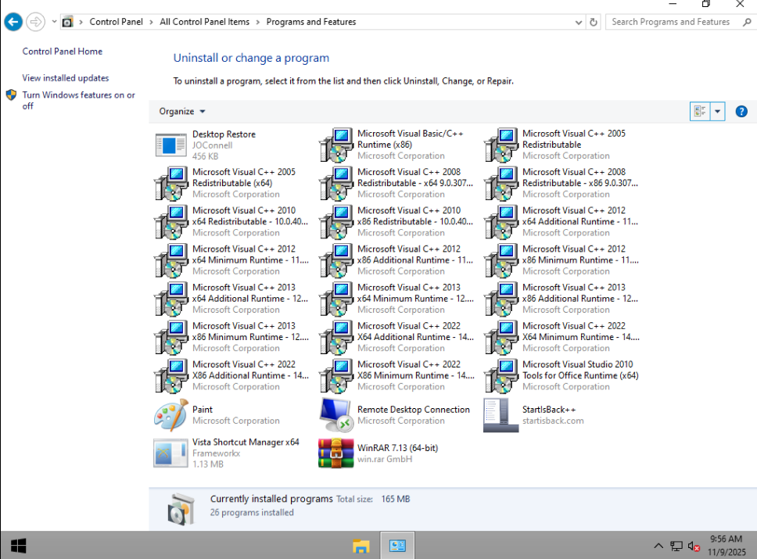Click the Change your view icon button
The width and height of the screenshot is (757, 559).
tap(700, 112)
